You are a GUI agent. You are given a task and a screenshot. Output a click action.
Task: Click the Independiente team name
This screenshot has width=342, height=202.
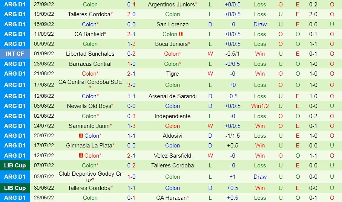(172, 116)
